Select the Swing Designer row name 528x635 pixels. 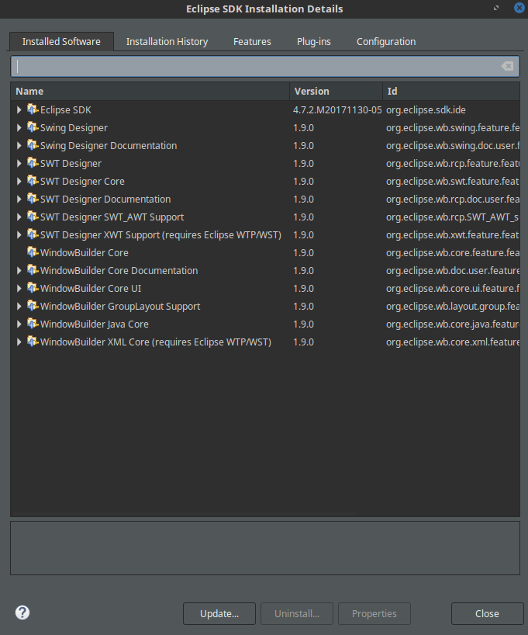[74, 127]
